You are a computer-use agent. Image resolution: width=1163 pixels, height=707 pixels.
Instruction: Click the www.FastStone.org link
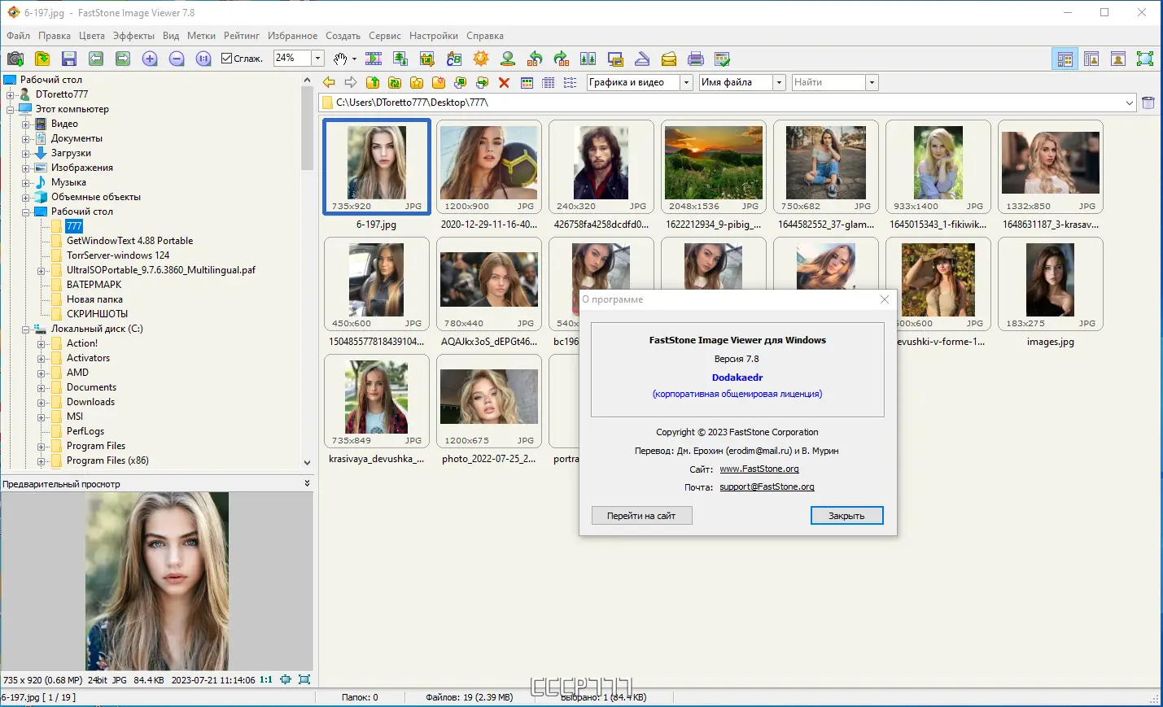point(759,469)
